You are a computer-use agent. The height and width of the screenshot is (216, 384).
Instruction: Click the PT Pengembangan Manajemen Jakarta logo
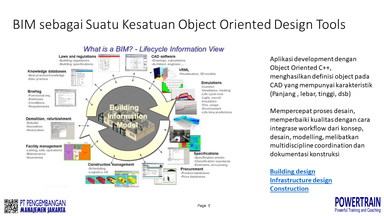(x=43, y=206)
